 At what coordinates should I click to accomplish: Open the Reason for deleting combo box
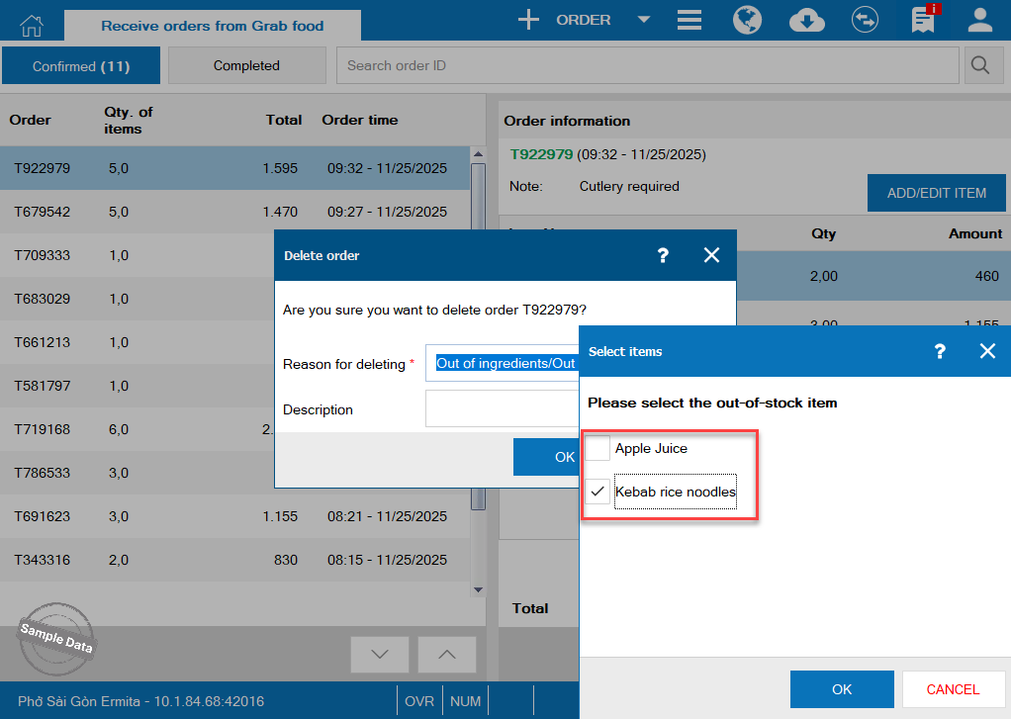(503, 363)
